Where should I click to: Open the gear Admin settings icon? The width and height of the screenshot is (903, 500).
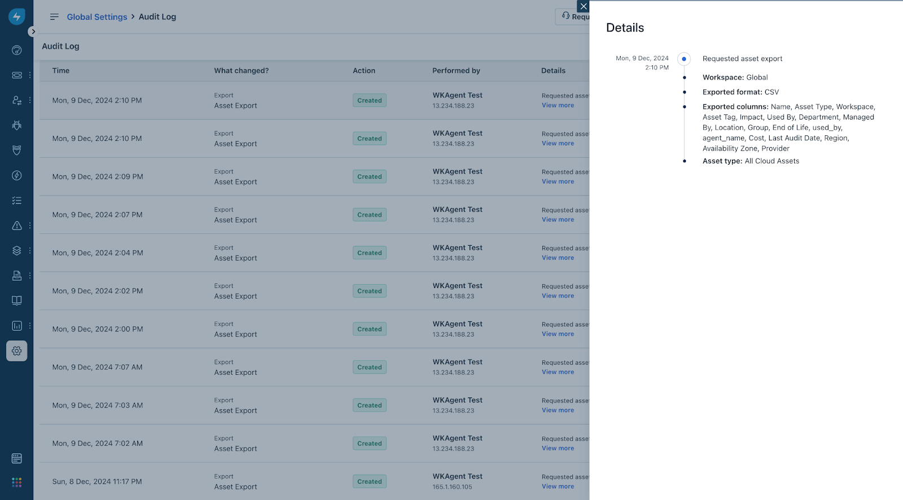[x=17, y=351]
